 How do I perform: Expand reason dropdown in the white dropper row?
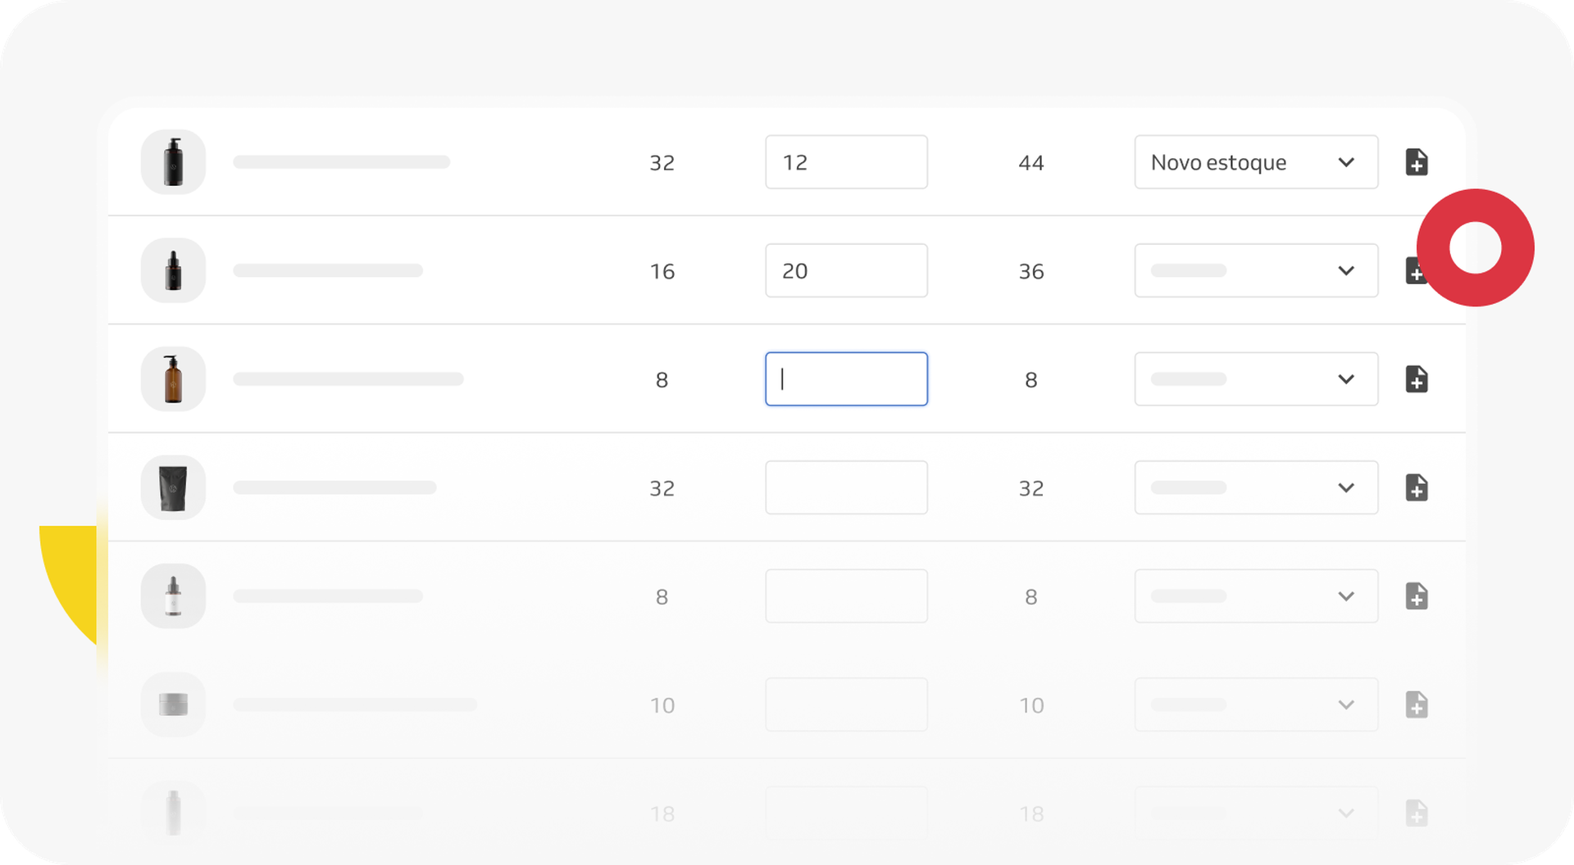1256,596
